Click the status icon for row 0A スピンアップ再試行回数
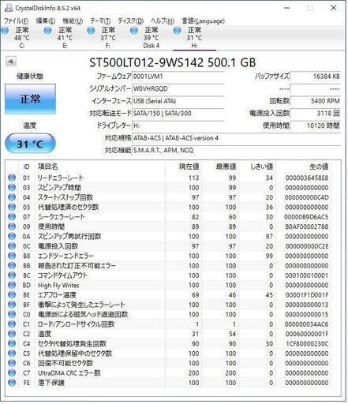The image size is (348, 404). point(12,236)
